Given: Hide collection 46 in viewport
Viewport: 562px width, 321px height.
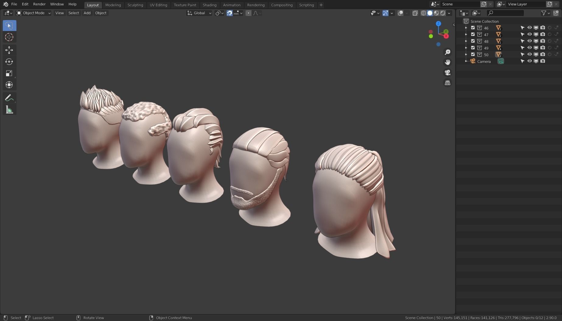Looking at the screenshot, I should 529,28.
